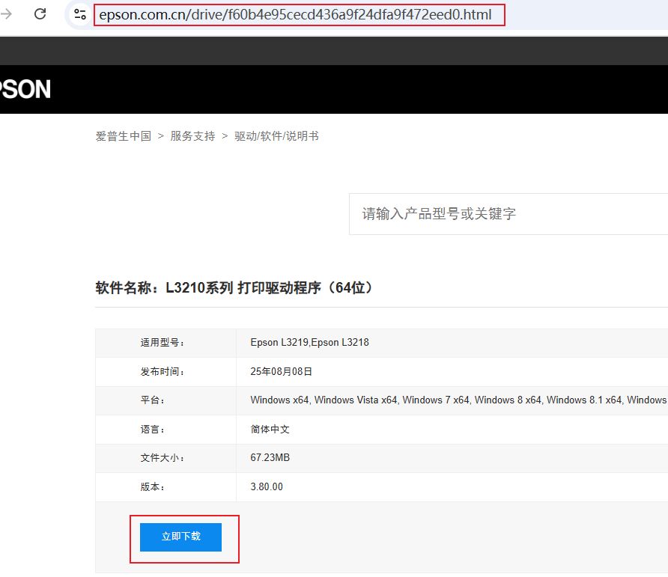Screen dimensions: 668x577
Task: Click the 平台 row label
Action: (x=152, y=400)
